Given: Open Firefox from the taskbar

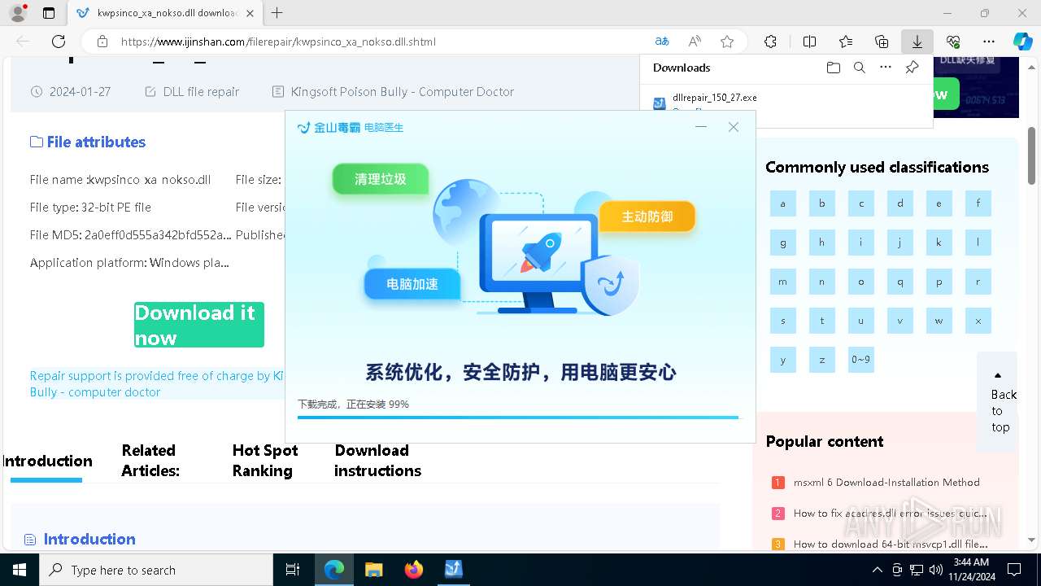Looking at the screenshot, I should (x=414, y=570).
